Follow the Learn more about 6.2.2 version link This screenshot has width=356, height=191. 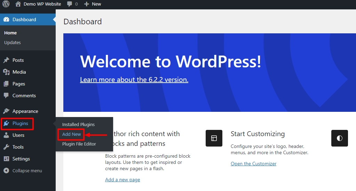click(134, 80)
